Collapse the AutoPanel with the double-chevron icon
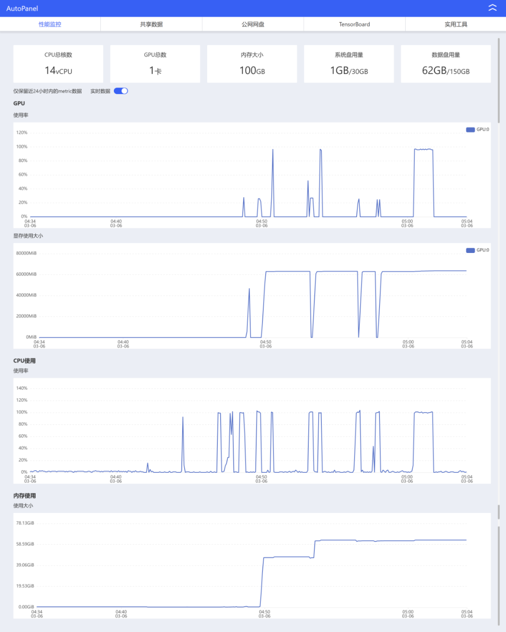 [x=492, y=8]
